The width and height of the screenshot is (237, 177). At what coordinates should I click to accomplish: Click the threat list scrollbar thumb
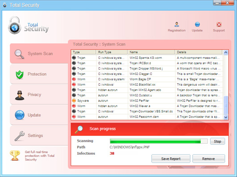226,105
